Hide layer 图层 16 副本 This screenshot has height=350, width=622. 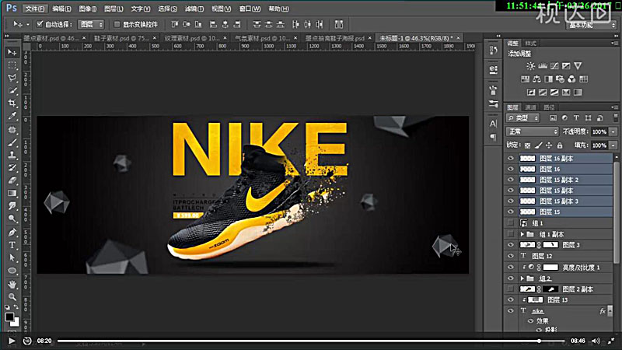coord(511,159)
